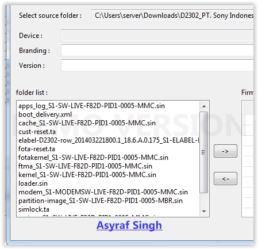Select loader.sin in folder list

pos(33,183)
